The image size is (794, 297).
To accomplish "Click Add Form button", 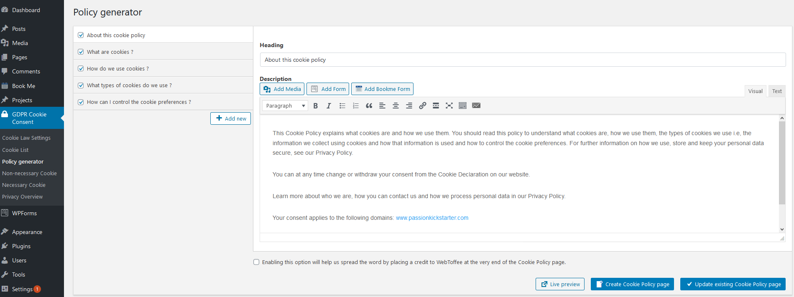I will pyautogui.click(x=328, y=89).
